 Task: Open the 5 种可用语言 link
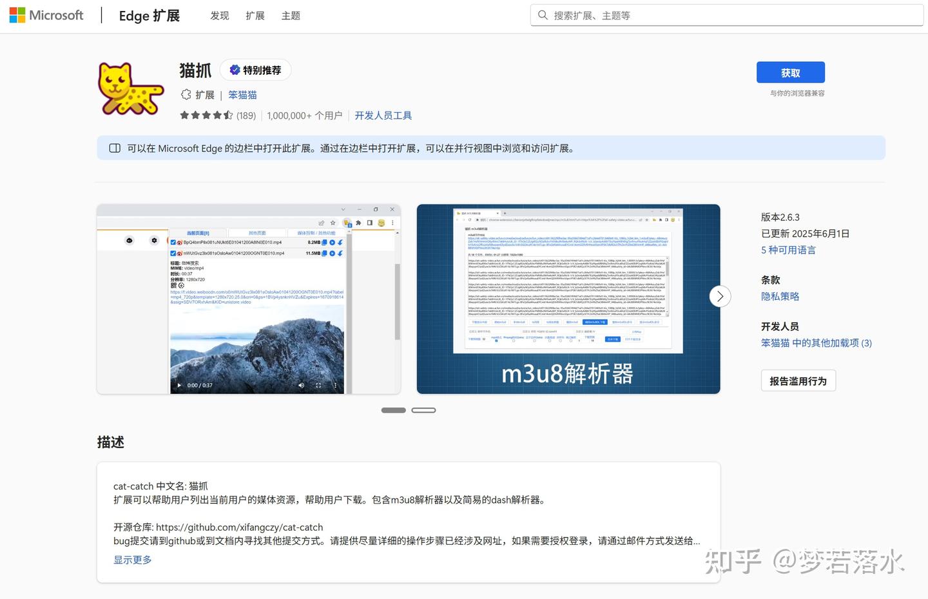788,250
